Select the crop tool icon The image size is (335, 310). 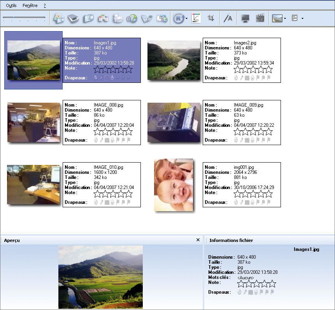tap(211, 18)
